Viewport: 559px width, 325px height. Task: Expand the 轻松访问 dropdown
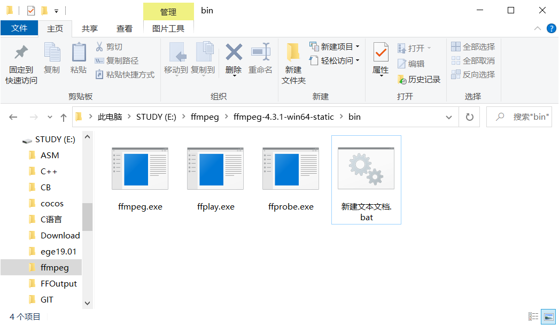pyautogui.click(x=358, y=60)
